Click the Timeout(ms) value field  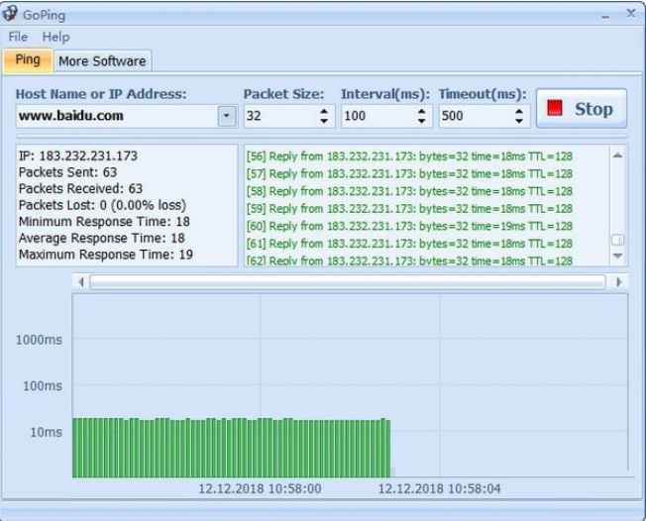coord(474,116)
